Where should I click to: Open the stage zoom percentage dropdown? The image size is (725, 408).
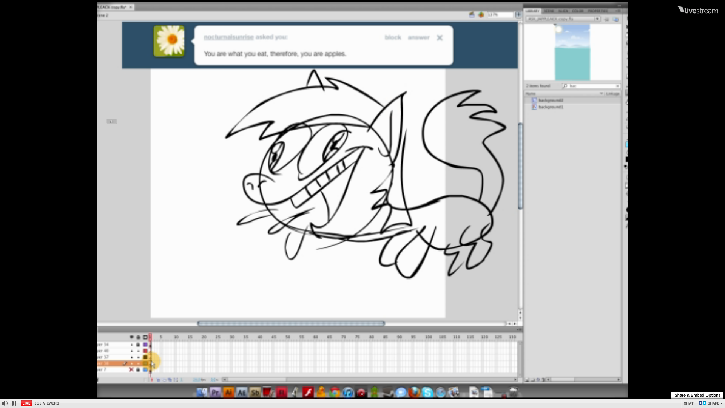[518, 15]
